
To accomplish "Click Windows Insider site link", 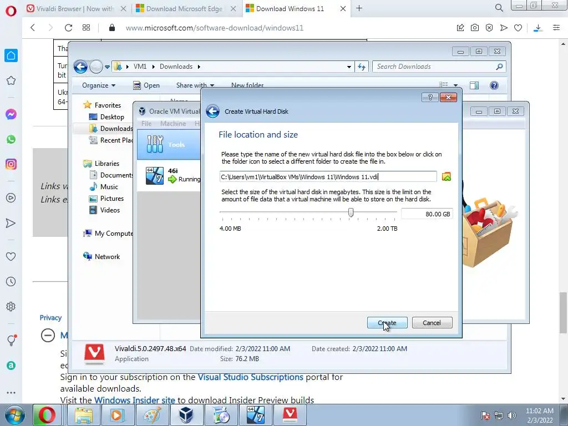I will tap(134, 400).
